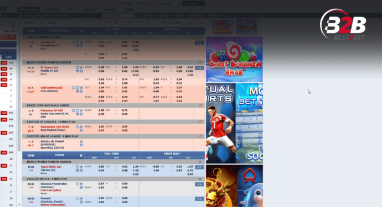Open the plus dropdown in toolbar

[107, 22]
